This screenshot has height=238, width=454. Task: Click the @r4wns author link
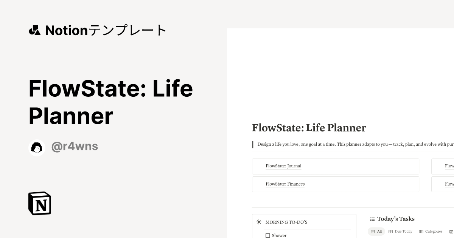tap(75, 147)
